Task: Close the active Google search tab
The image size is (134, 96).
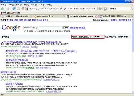Action: click(96, 17)
